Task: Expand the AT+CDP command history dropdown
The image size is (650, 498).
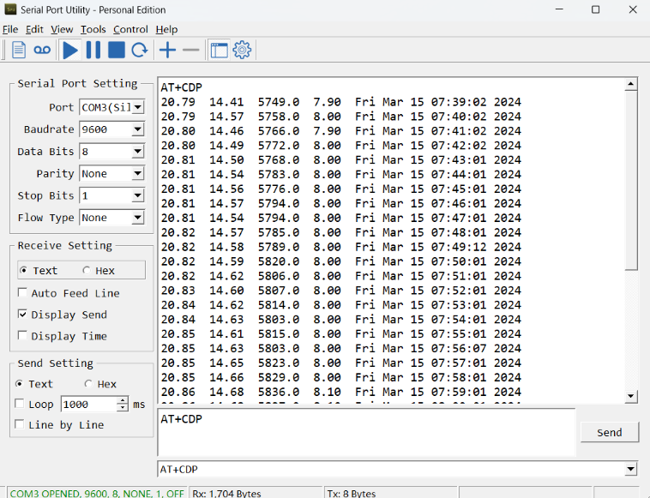Action: (630, 469)
